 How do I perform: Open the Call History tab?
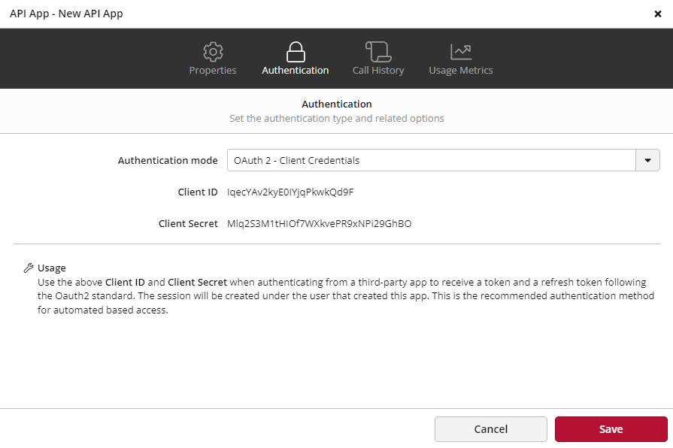point(378,70)
